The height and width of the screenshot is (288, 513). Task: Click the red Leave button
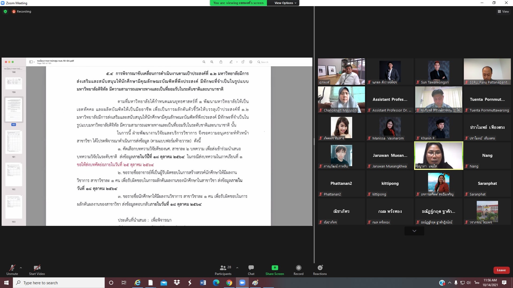click(501, 270)
